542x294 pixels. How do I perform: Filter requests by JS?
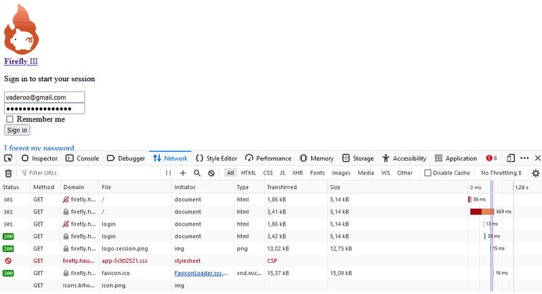tap(283, 173)
